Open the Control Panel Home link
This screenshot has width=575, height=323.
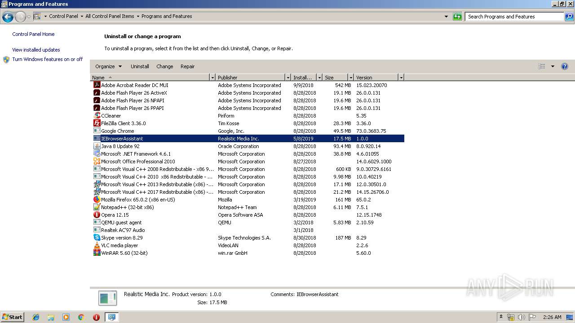(x=33, y=34)
